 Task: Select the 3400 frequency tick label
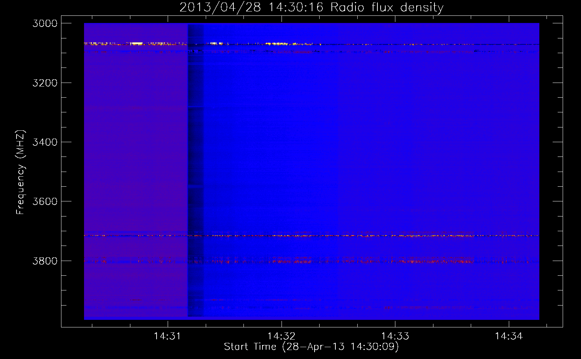[x=45, y=142]
